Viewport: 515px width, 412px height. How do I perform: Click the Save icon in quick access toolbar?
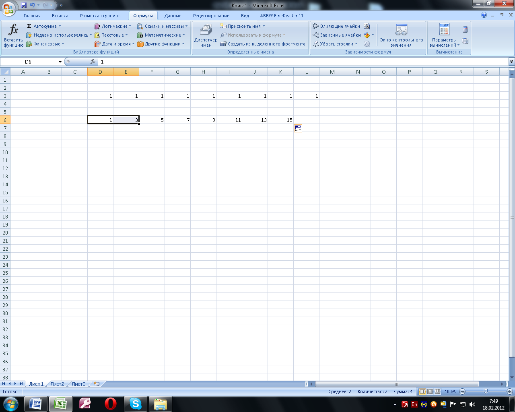[24, 5]
